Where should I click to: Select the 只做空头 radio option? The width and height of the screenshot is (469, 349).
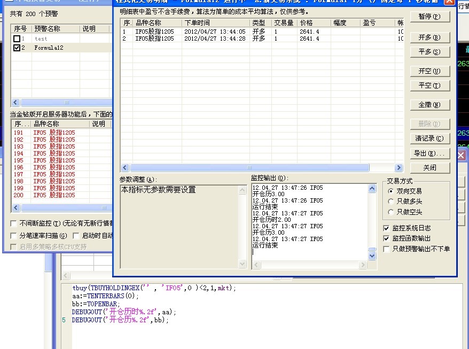(x=391, y=212)
